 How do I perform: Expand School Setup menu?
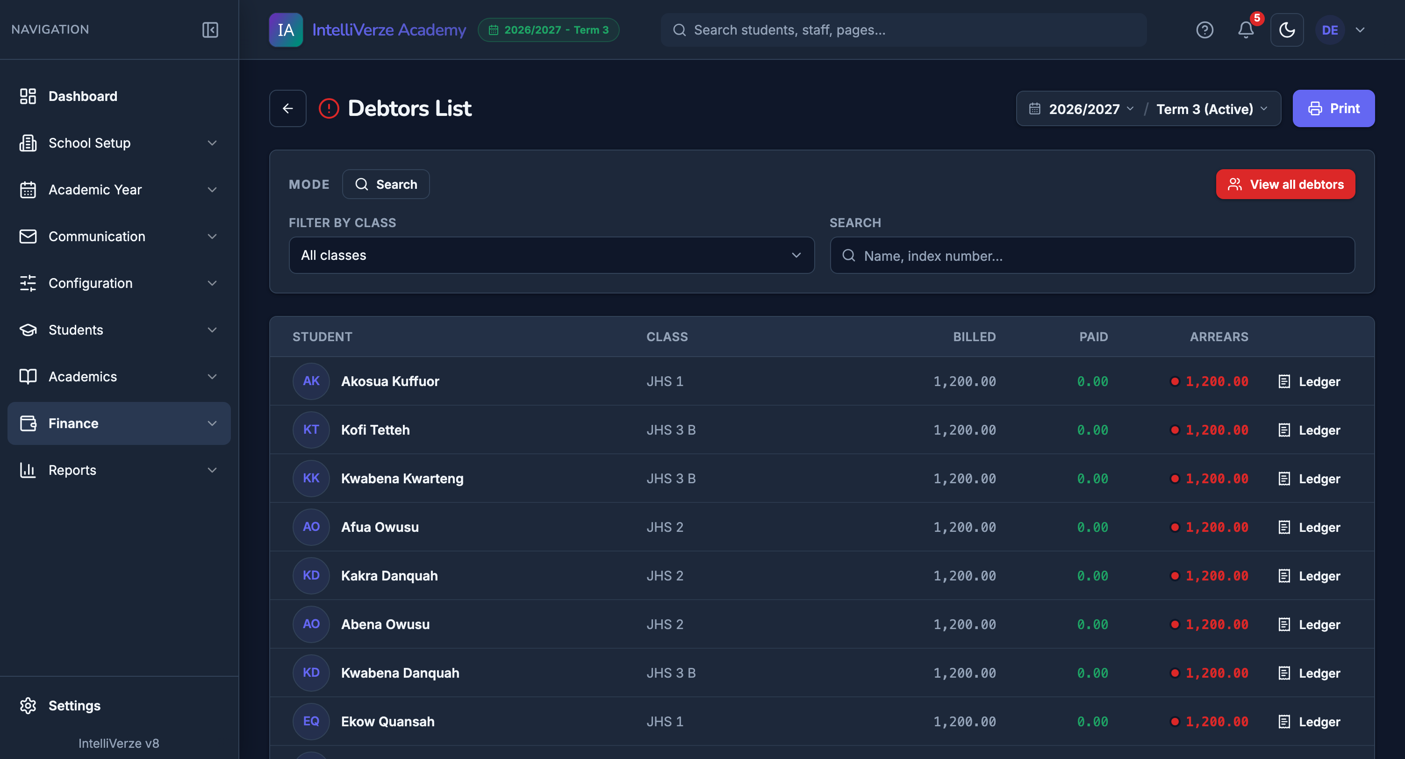[119, 143]
